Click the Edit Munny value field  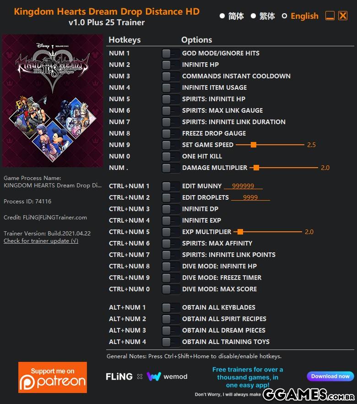243,186
